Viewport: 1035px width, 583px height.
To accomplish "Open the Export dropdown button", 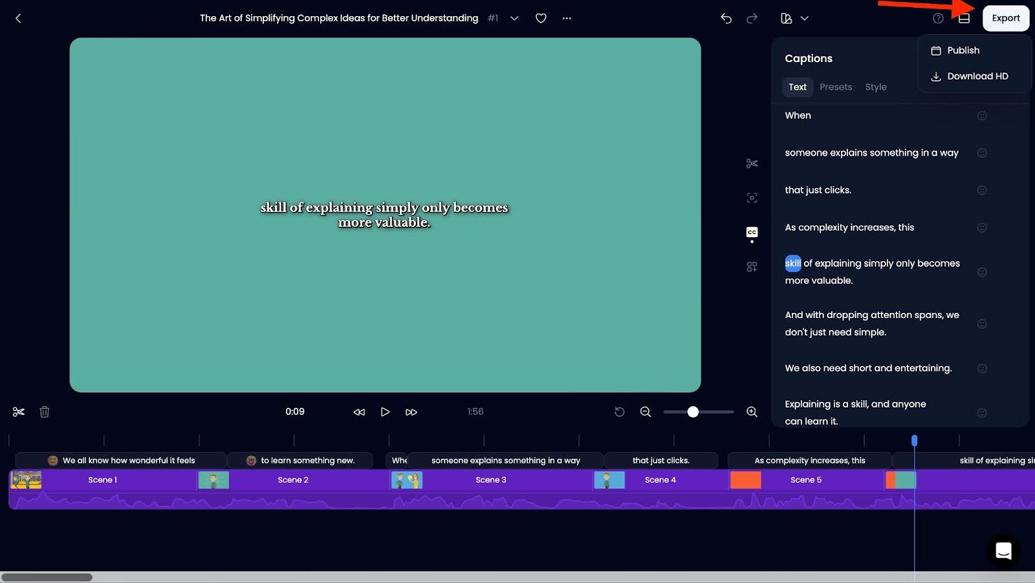I will (1005, 18).
